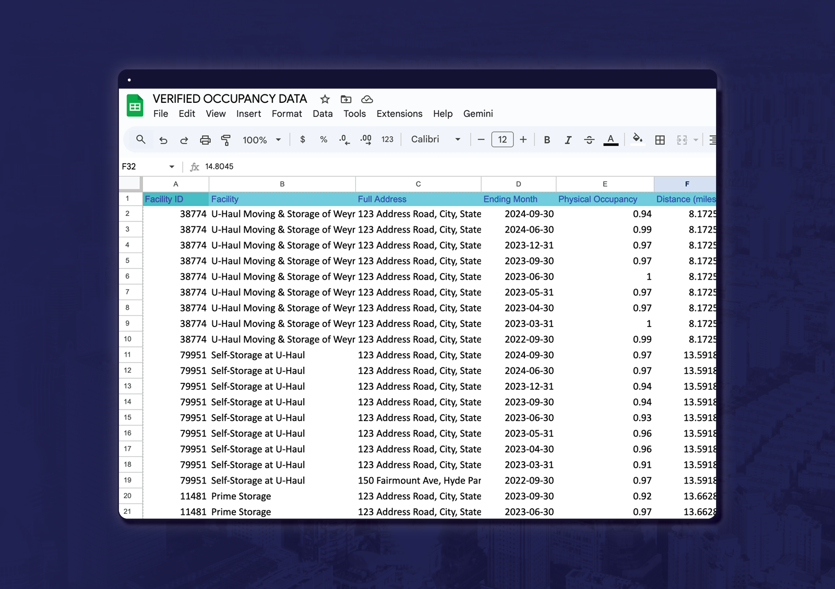
Task: Increase font size with plus button
Action: pos(523,140)
